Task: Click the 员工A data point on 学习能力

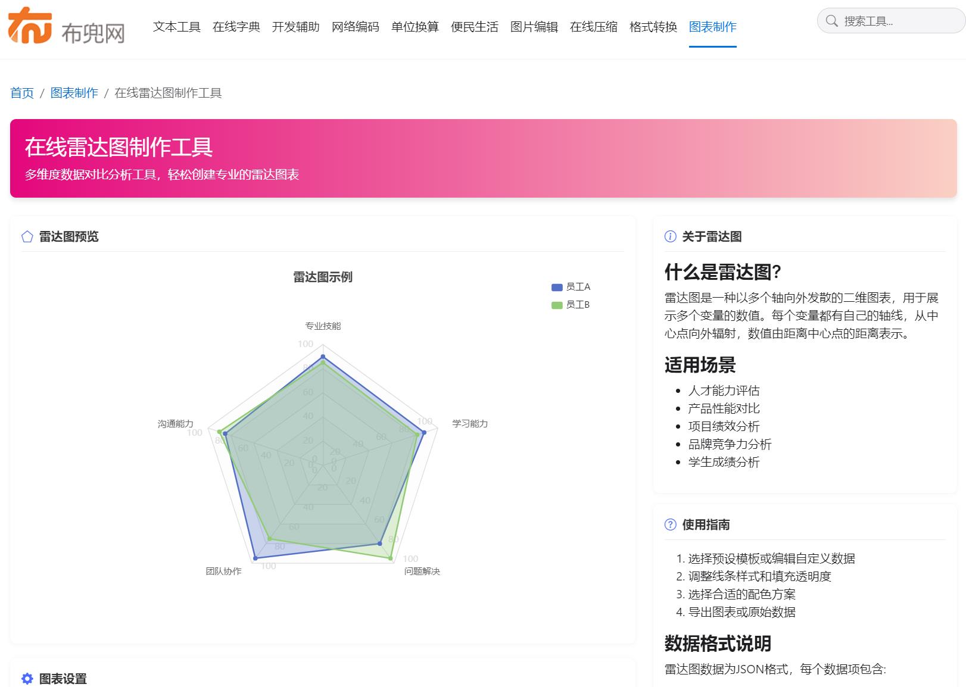Action: click(423, 433)
